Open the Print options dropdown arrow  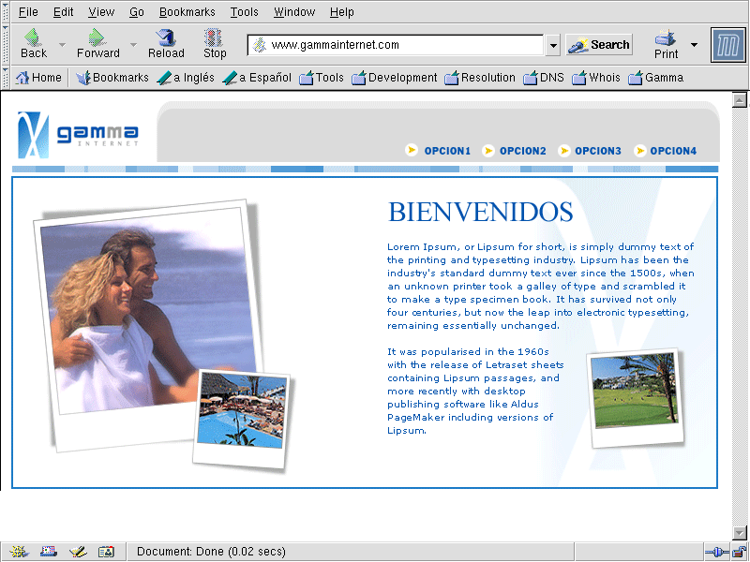point(694,44)
